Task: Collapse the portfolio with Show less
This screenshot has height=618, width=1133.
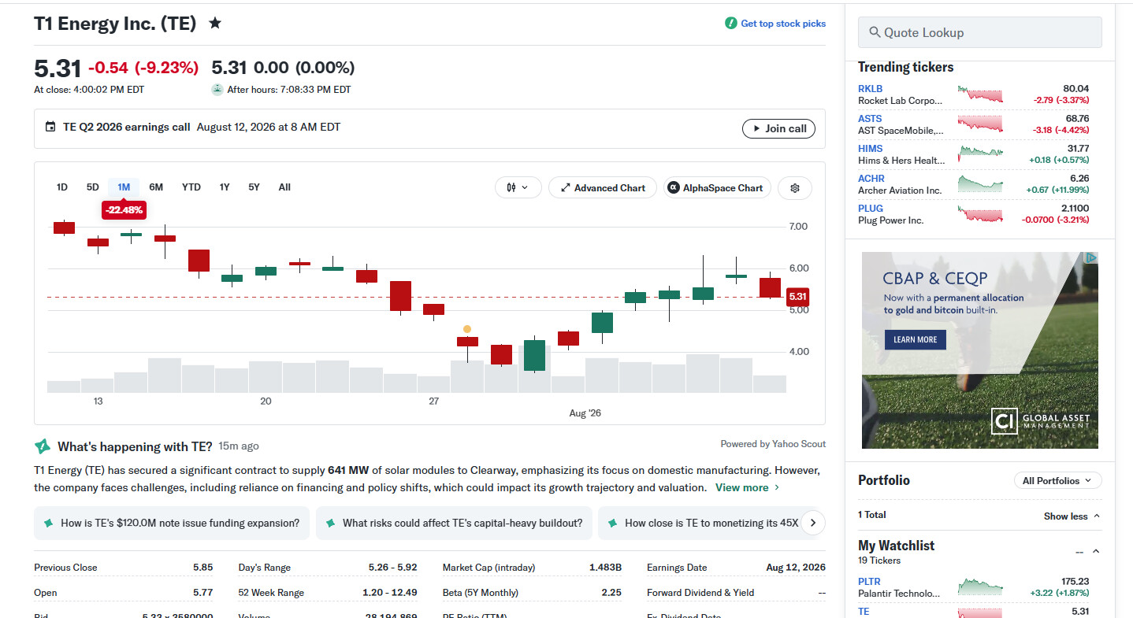Action: click(1072, 516)
